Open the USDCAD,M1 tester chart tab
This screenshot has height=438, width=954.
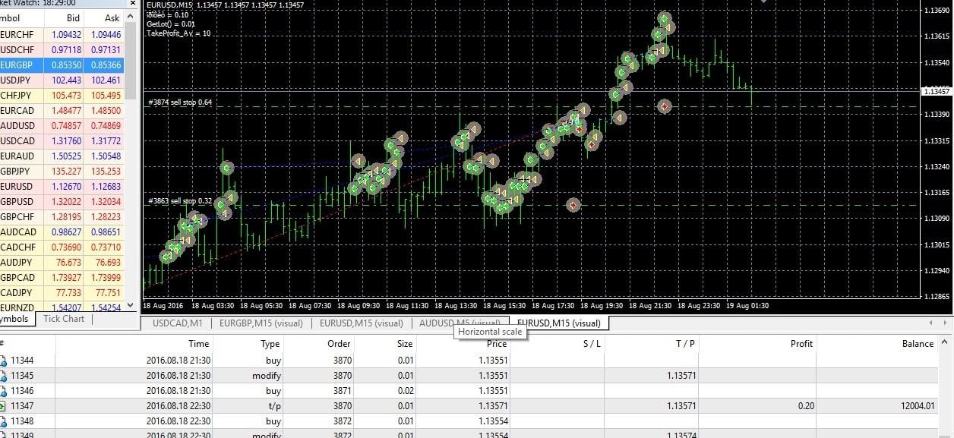178,323
